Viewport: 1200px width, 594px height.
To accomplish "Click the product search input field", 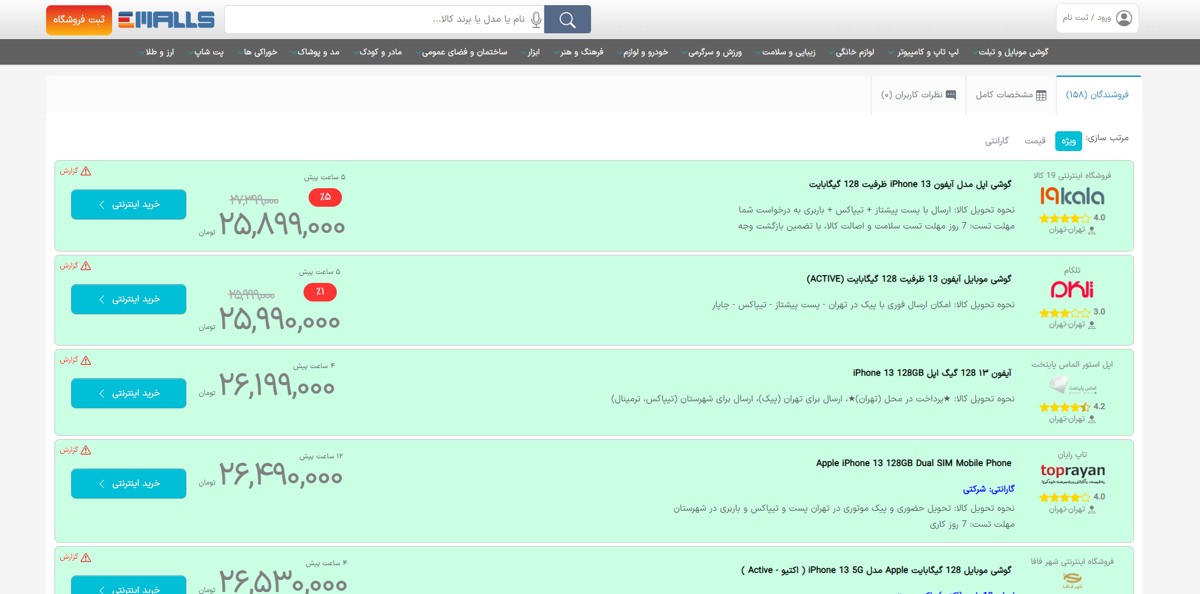I will (384, 20).
